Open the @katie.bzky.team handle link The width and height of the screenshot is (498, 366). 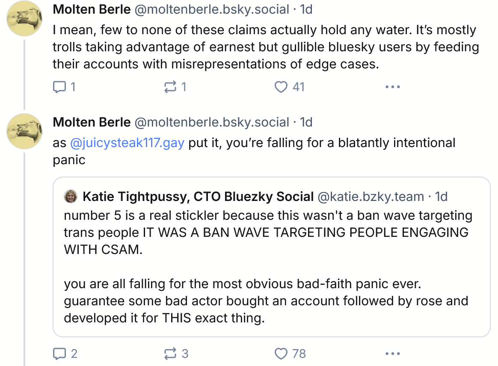tap(370, 196)
